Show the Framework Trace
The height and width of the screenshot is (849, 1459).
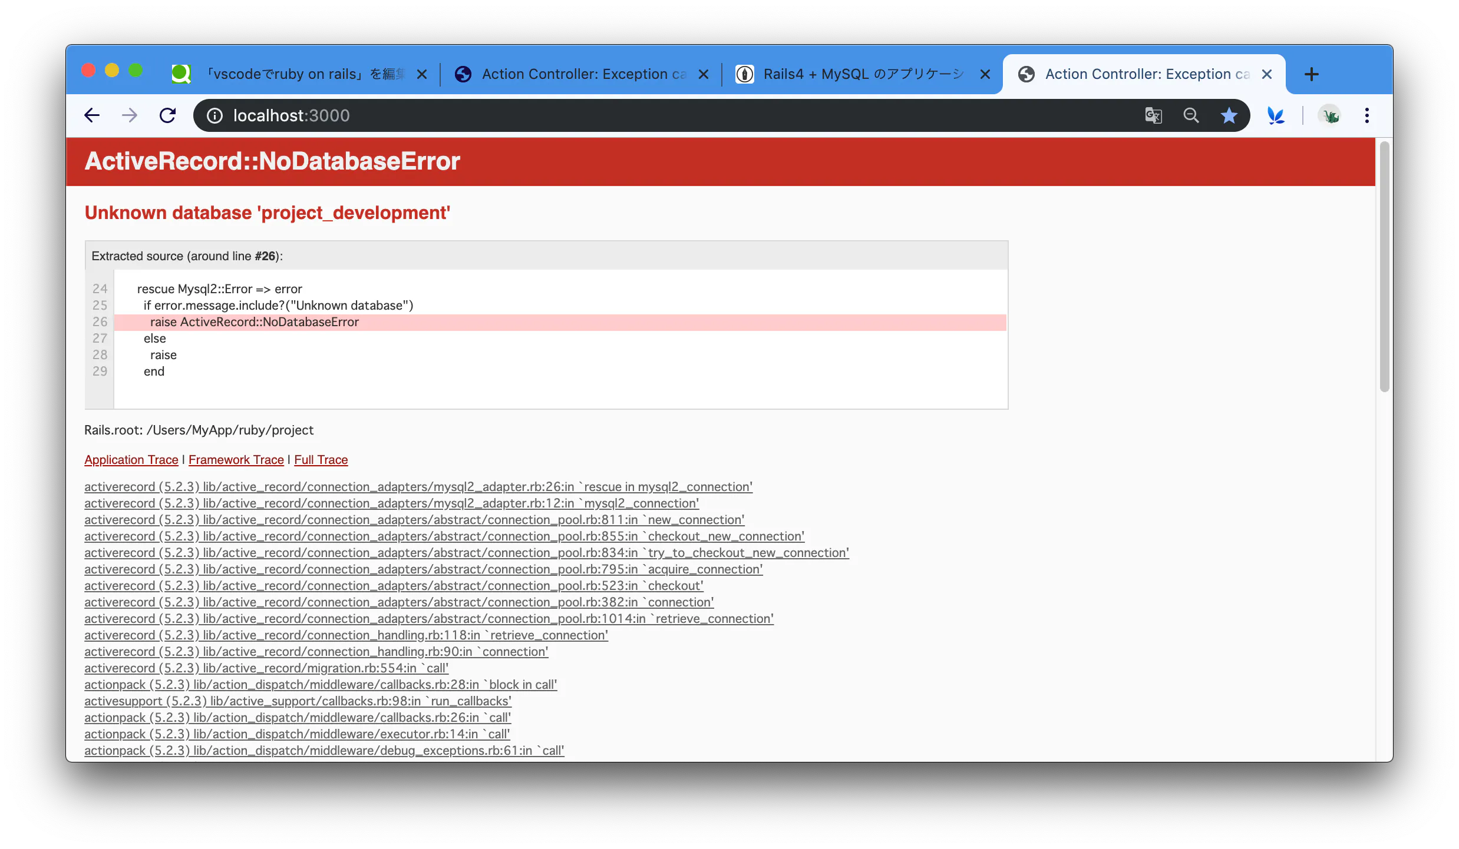(236, 460)
